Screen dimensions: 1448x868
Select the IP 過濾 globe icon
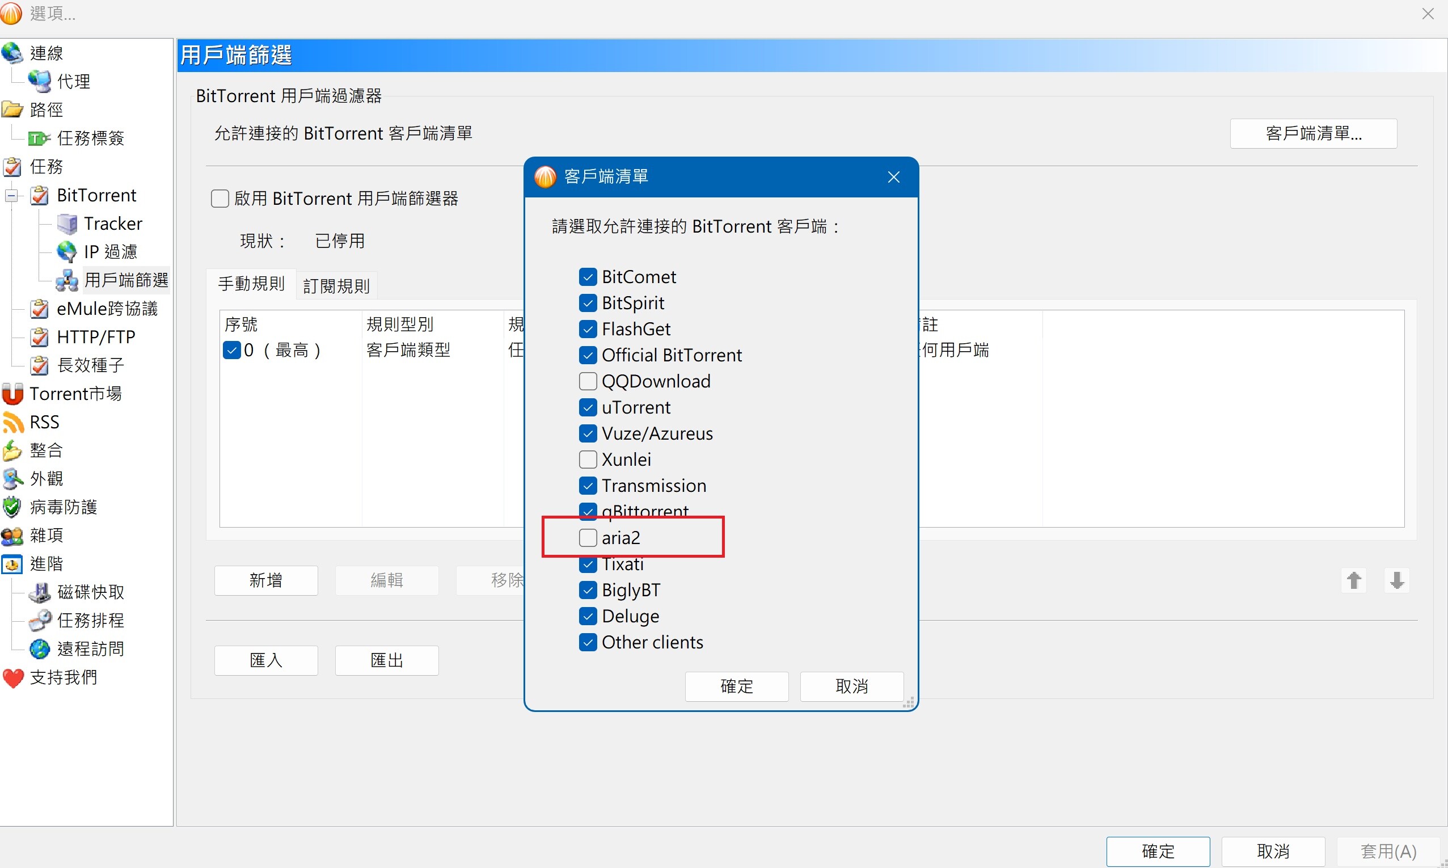[66, 252]
